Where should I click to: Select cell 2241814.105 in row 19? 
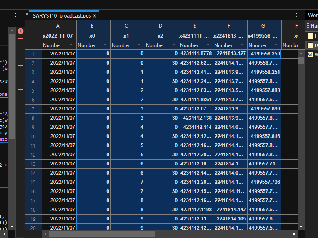point(230,219)
